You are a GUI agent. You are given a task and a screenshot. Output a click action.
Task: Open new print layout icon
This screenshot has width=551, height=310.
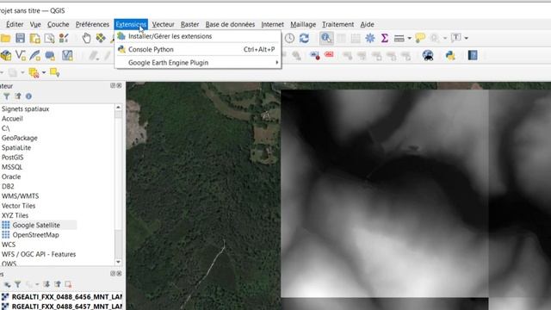pyautogui.click(x=34, y=38)
